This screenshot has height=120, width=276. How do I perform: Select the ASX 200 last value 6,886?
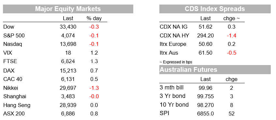(68, 114)
